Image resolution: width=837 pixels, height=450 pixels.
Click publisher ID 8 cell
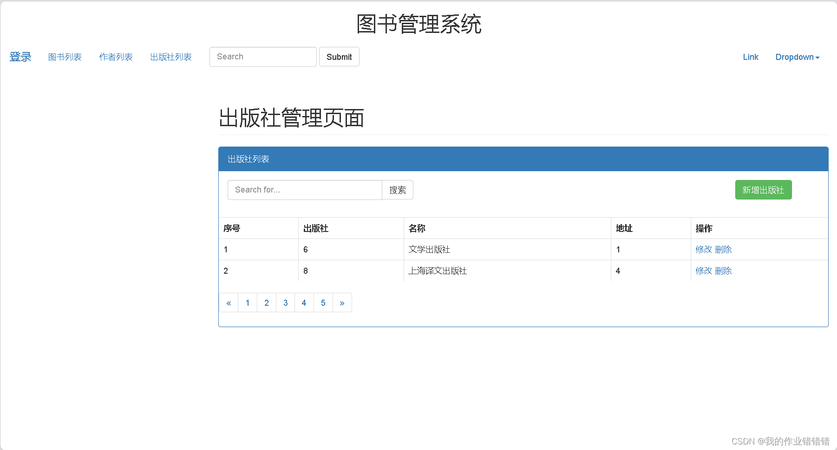351,271
